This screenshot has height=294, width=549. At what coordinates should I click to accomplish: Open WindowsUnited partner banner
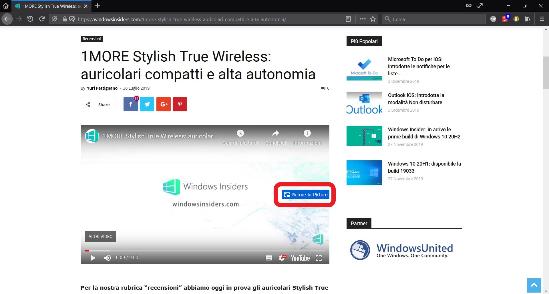[401, 250]
